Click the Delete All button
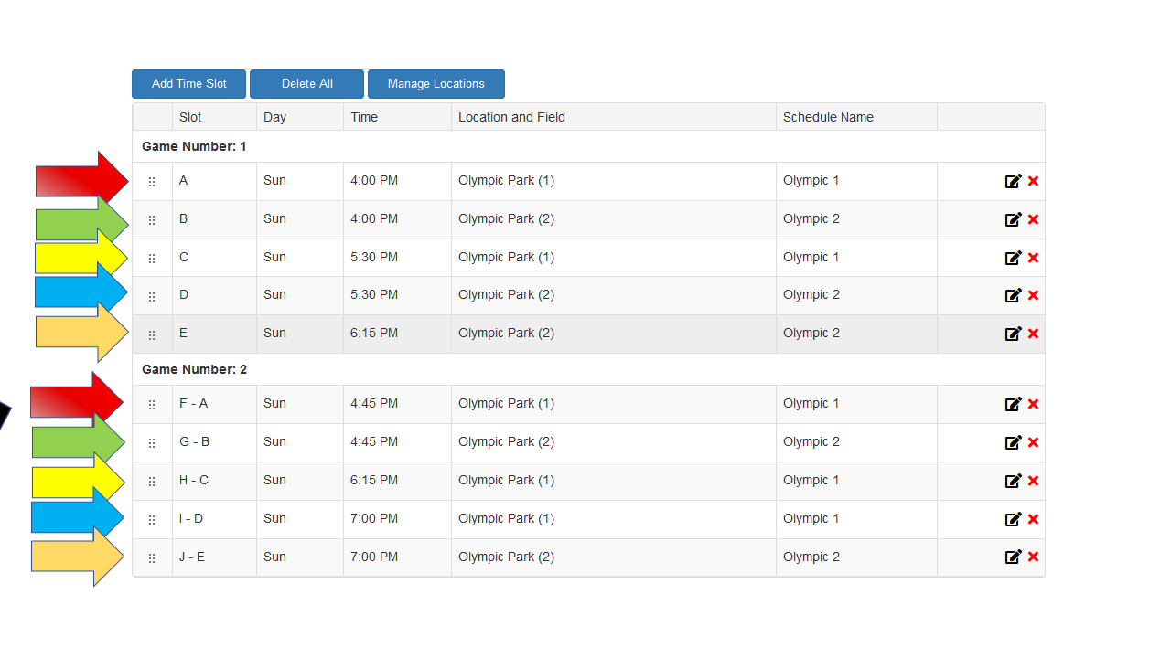The height and width of the screenshot is (658, 1171). [x=306, y=84]
